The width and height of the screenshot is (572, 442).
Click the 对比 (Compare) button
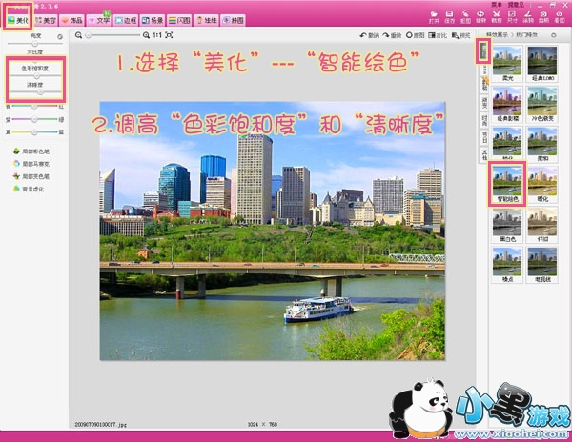tap(438, 35)
